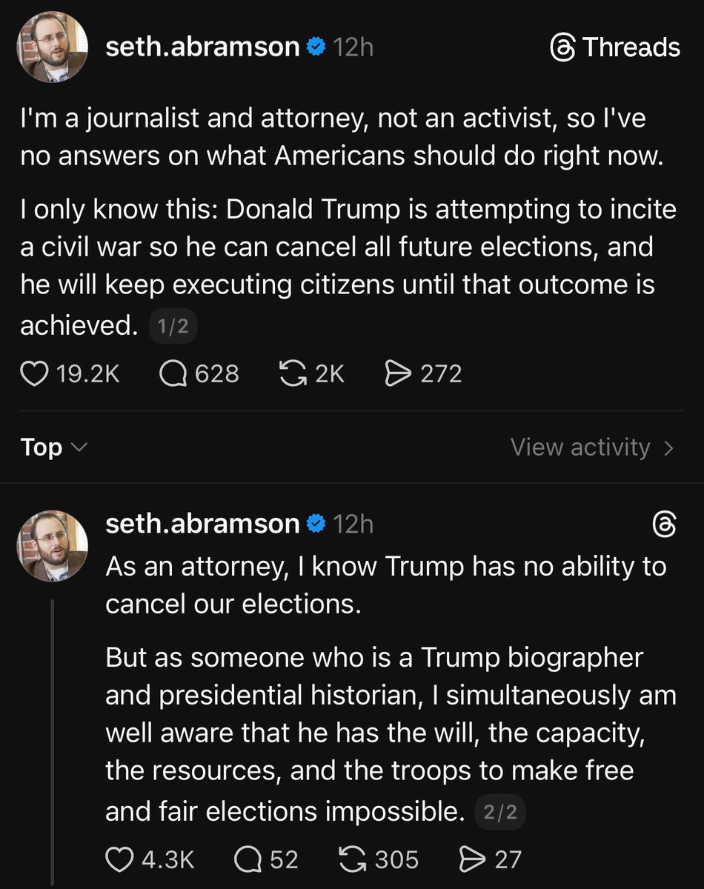
Task: Like the reply with 4.3K likes
Action: click(119, 859)
